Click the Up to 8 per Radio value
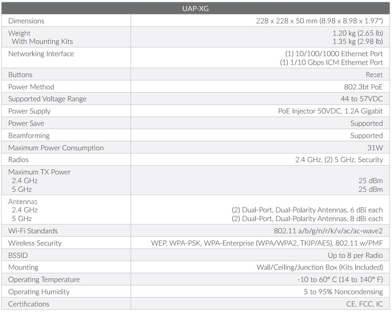The height and width of the screenshot is (312, 392). (355, 255)
